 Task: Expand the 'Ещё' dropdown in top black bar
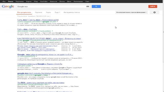tap(88, 2)
